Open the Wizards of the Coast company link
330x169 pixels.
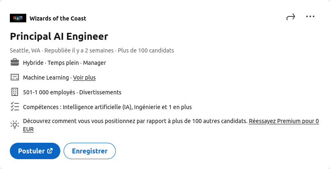(x=58, y=18)
